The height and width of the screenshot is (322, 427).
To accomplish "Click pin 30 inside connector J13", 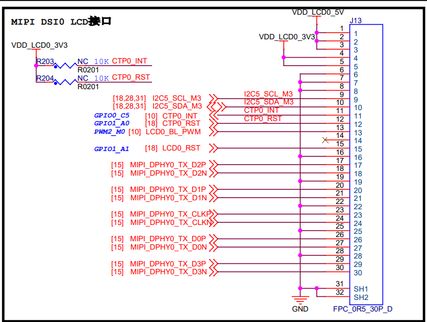I will [x=358, y=273].
